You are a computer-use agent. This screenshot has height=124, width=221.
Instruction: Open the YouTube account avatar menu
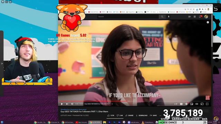(206, 17)
